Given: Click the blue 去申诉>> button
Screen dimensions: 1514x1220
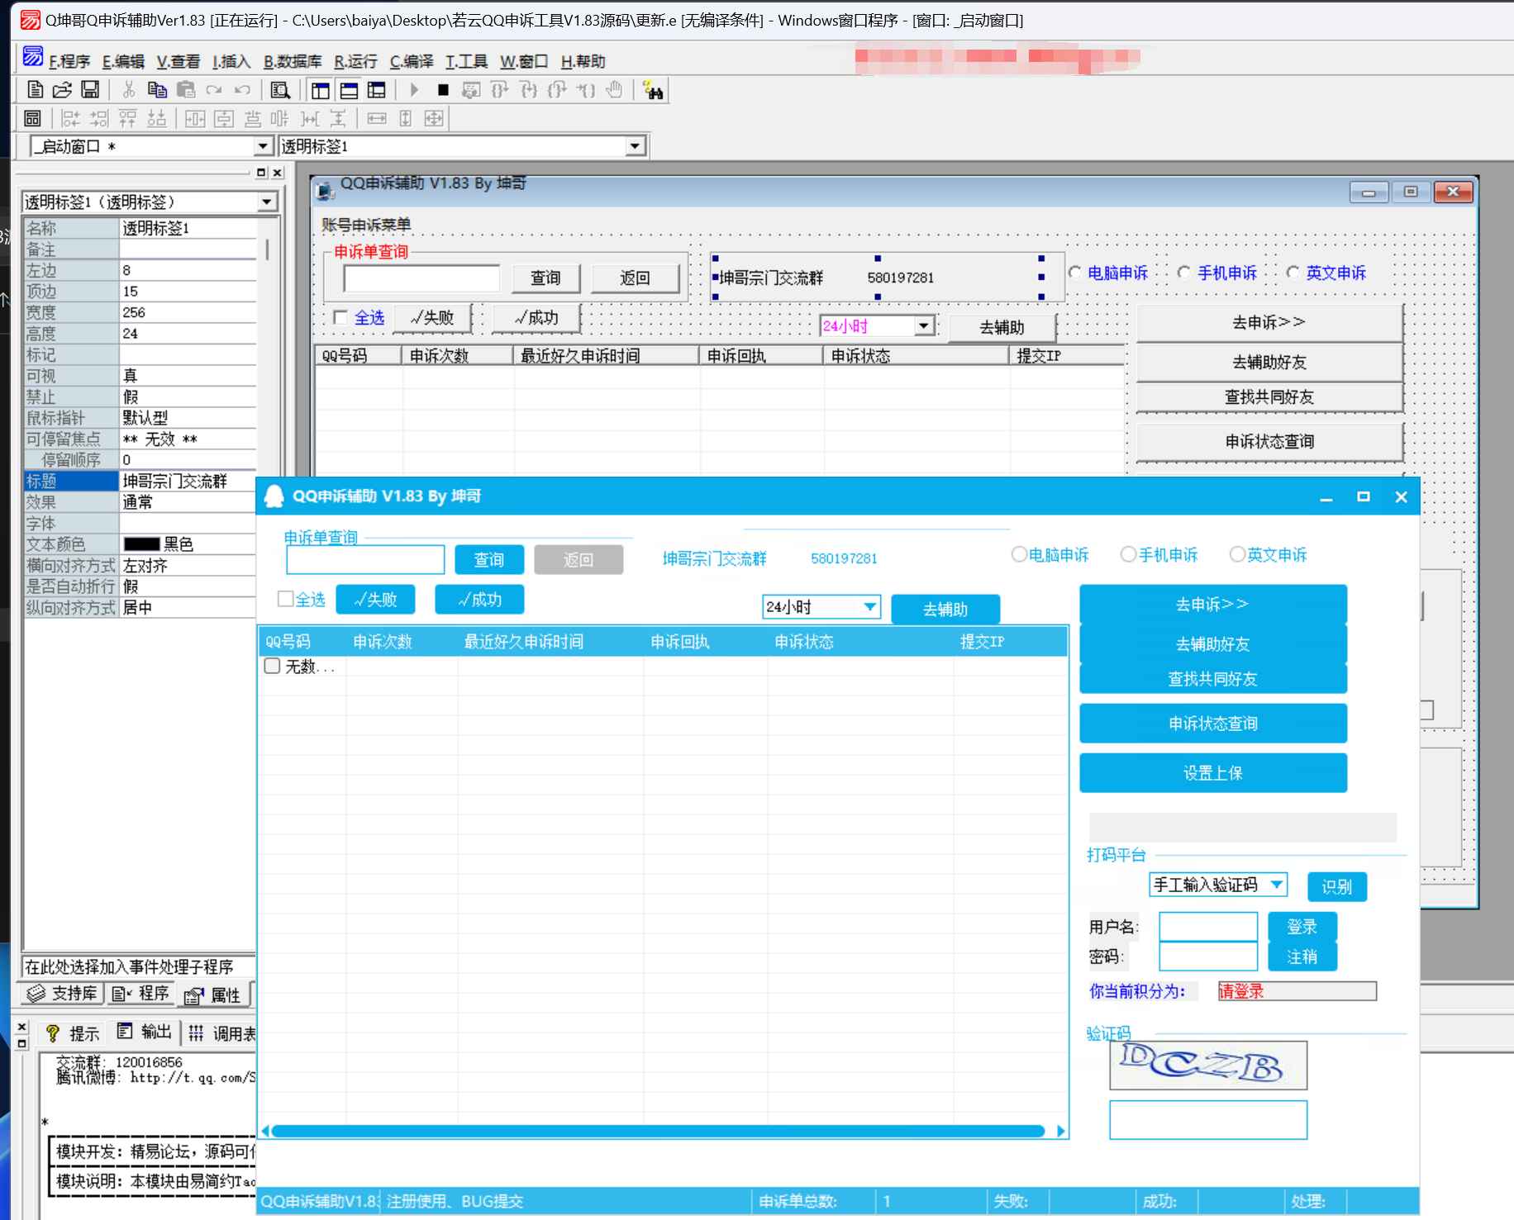Looking at the screenshot, I should click(x=1212, y=605).
